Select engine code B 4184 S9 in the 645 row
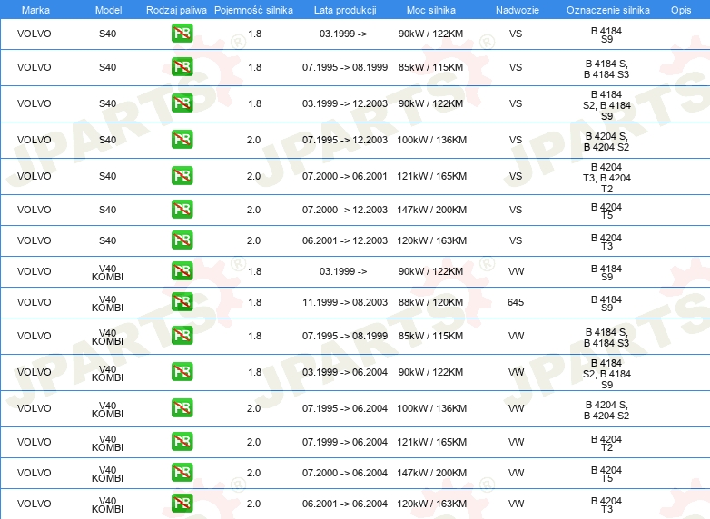The width and height of the screenshot is (710, 519). 606,303
